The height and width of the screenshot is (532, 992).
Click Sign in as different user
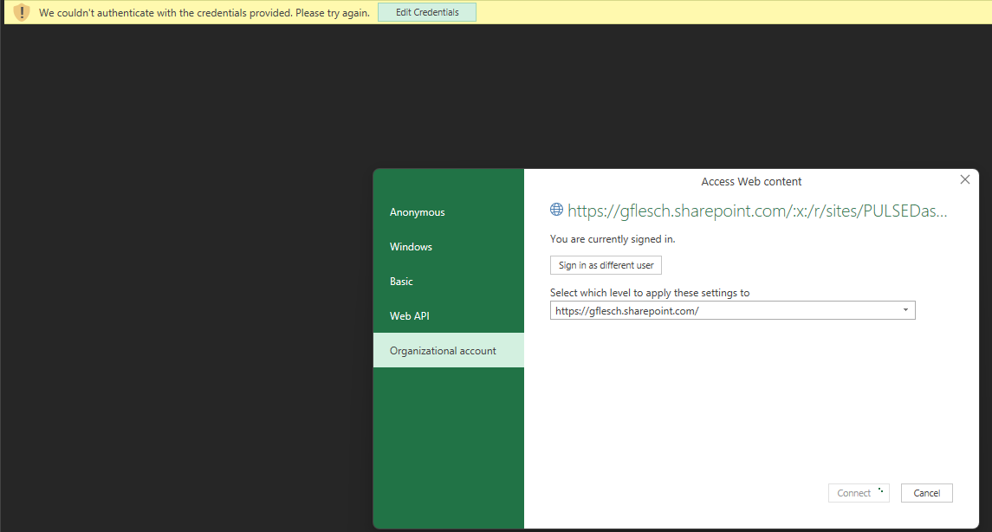pos(606,265)
